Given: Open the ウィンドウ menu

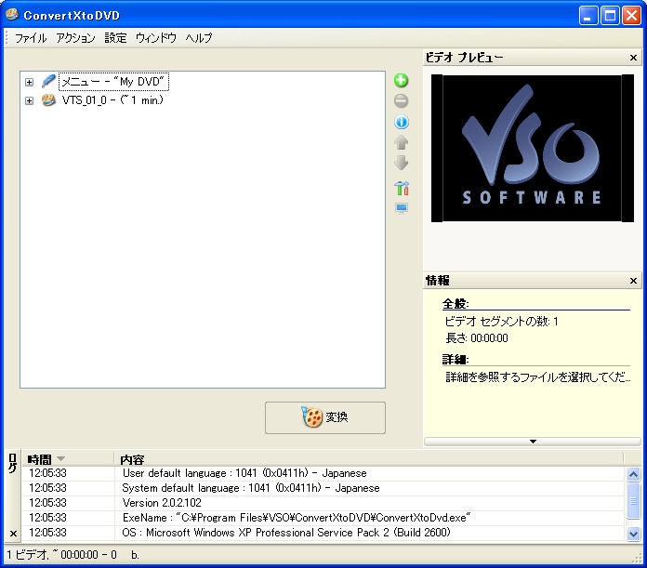Looking at the screenshot, I should pyautogui.click(x=156, y=38).
